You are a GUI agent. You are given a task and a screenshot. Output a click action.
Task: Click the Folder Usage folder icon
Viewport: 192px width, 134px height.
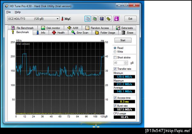pyautogui.click(x=97, y=33)
